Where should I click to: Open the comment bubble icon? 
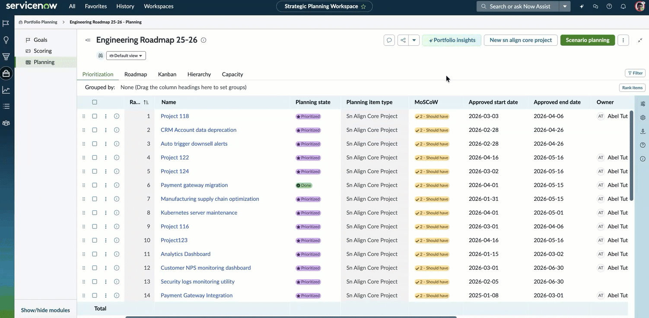pos(389,40)
